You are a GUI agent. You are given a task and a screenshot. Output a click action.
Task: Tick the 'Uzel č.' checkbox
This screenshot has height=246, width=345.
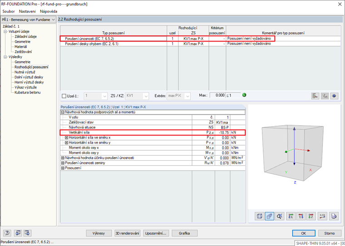[64, 96]
